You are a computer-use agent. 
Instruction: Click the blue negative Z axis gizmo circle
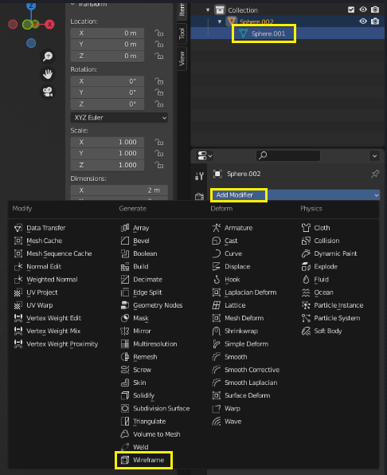click(31, 43)
